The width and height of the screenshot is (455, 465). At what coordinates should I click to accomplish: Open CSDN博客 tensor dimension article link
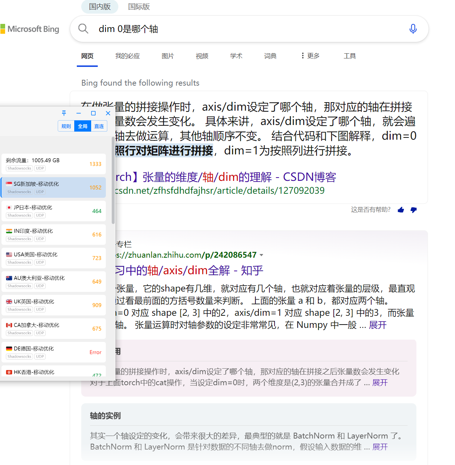[x=226, y=177]
